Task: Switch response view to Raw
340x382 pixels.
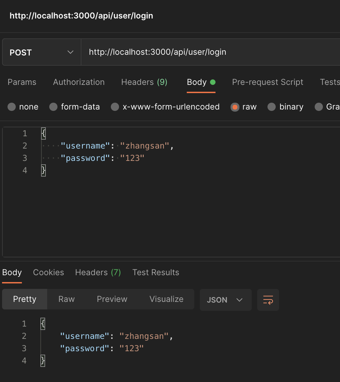Action: pyautogui.click(x=66, y=299)
